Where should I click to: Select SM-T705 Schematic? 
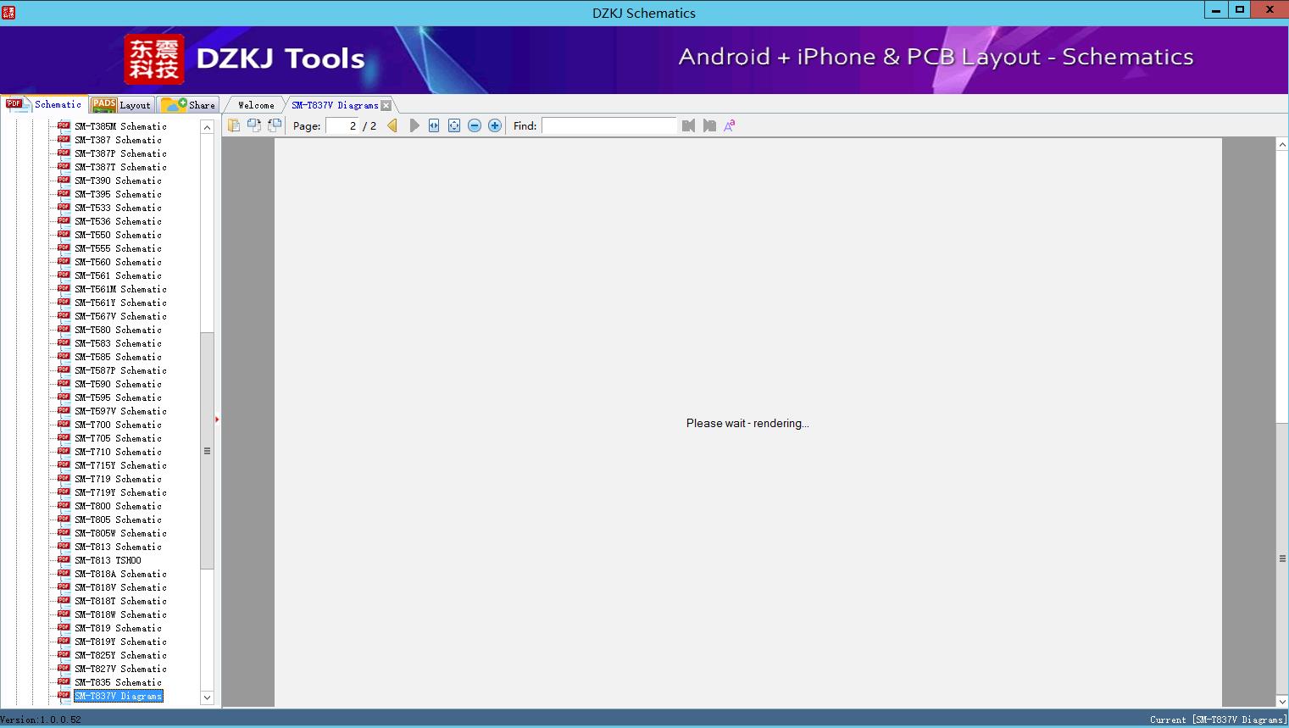click(118, 438)
